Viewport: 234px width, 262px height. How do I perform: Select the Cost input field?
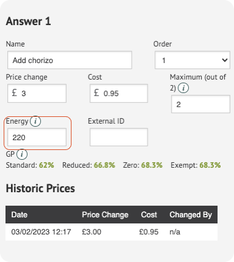[119, 93]
